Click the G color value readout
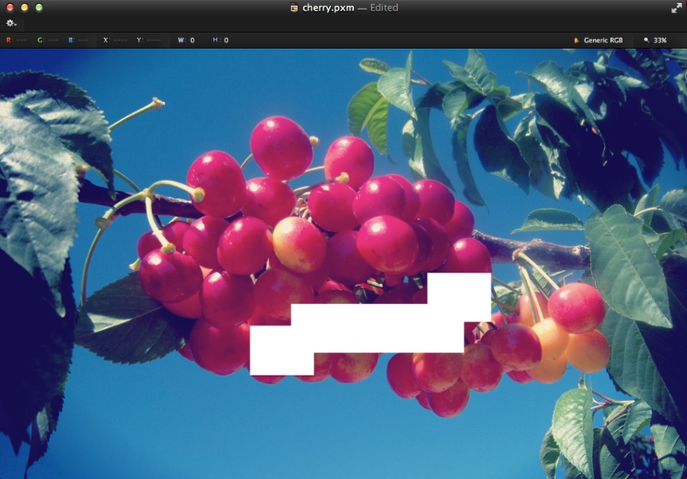Viewport: 687px width, 479px height. click(47, 40)
